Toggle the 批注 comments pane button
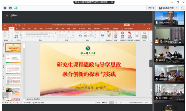186x111 pixels. click(x=105, y=103)
